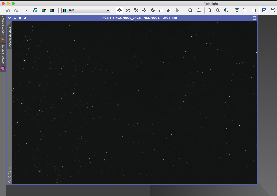Image resolution: width=277 pixels, height=196 pixels.
Task: Select the Readout crosshair mode tool
Action: point(120,10)
